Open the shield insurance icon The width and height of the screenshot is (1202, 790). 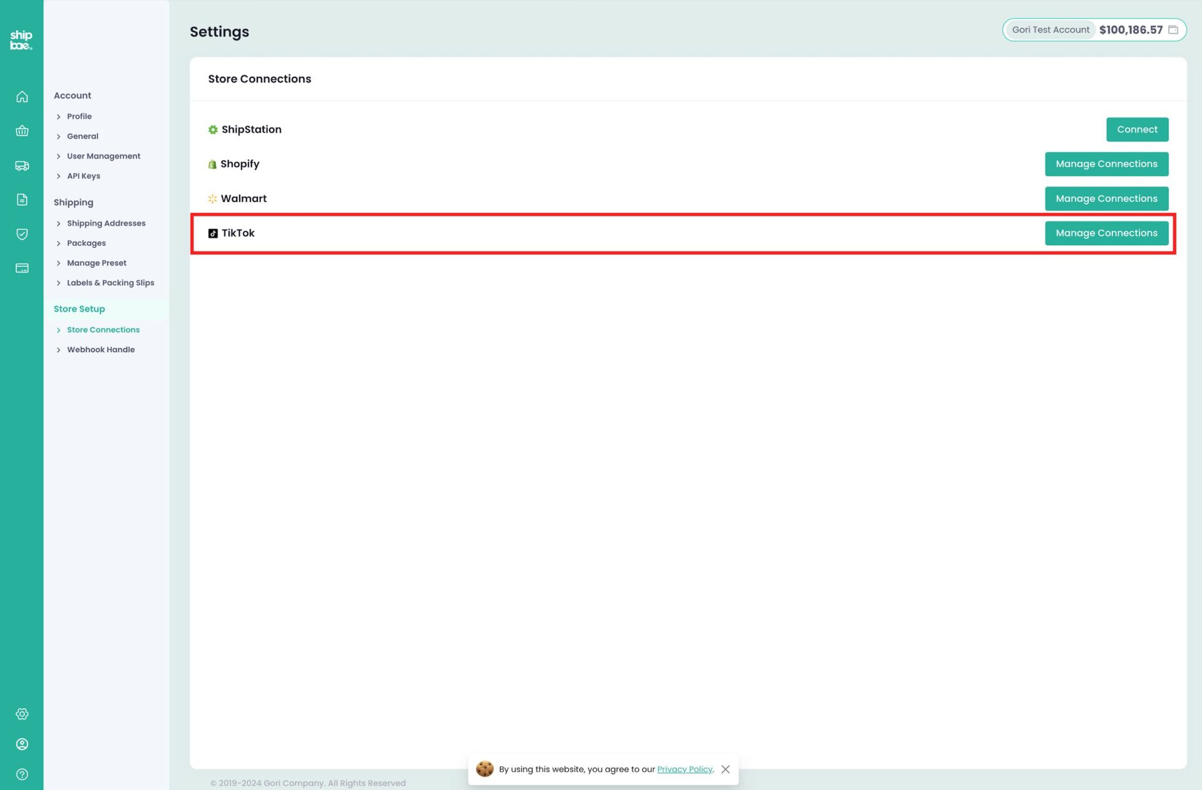(x=22, y=234)
